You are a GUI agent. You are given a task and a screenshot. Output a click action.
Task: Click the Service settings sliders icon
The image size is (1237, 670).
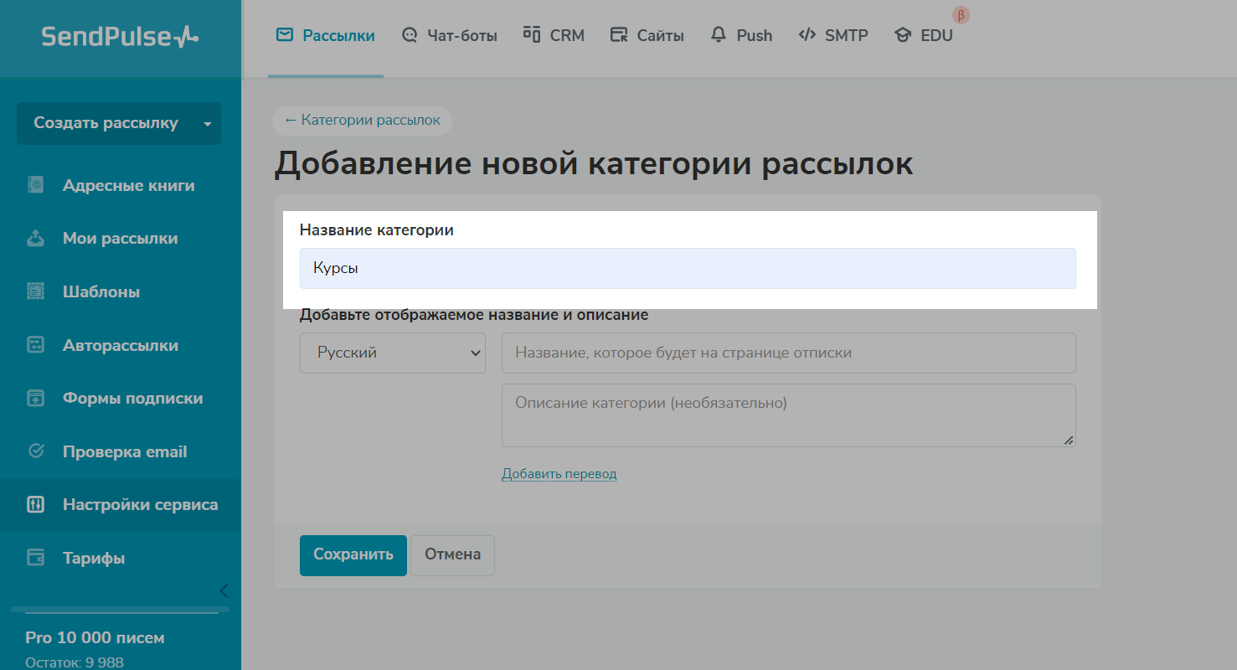click(35, 505)
